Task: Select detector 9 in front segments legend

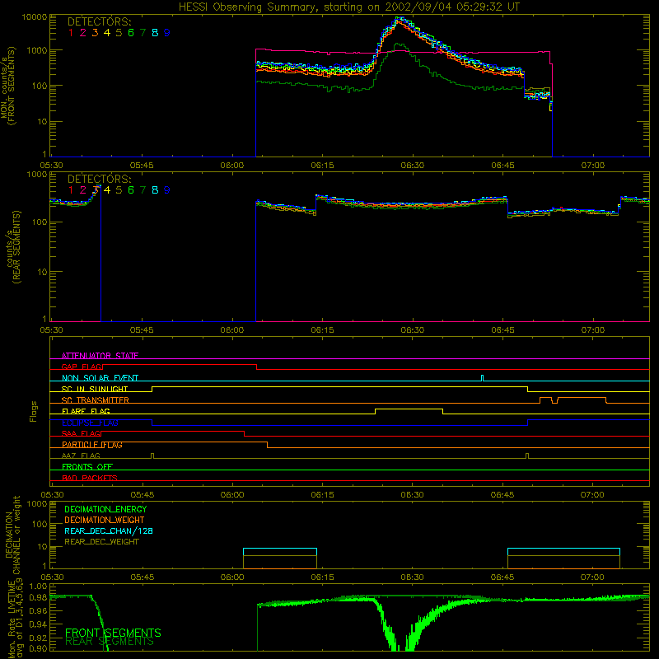Action: pos(167,33)
